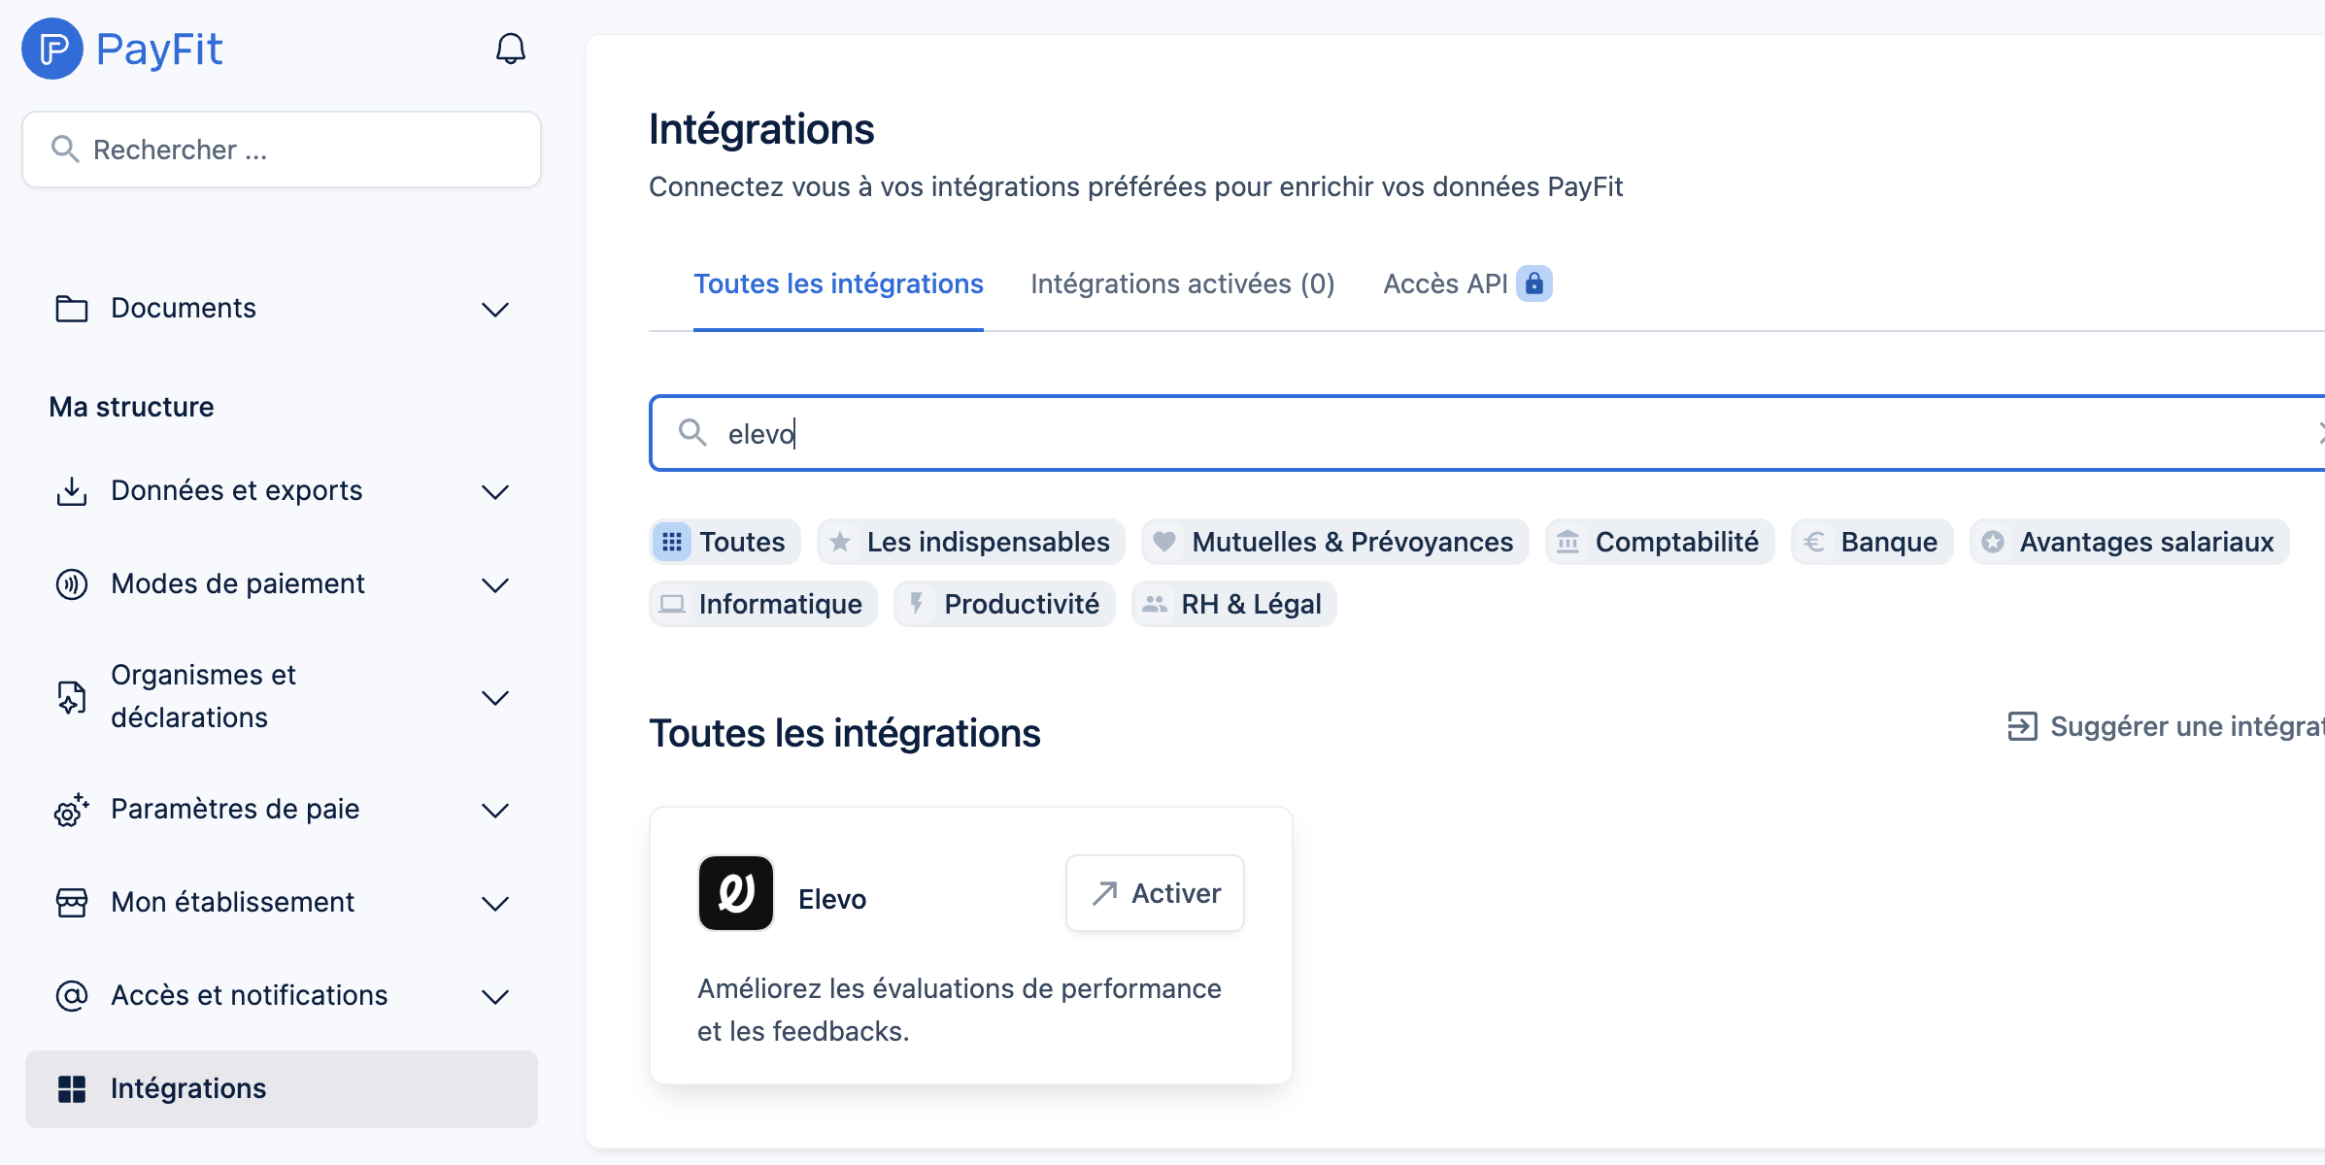Filter by Avantages salariaux
The width and height of the screenshot is (2325, 1165).
coord(2130,542)
